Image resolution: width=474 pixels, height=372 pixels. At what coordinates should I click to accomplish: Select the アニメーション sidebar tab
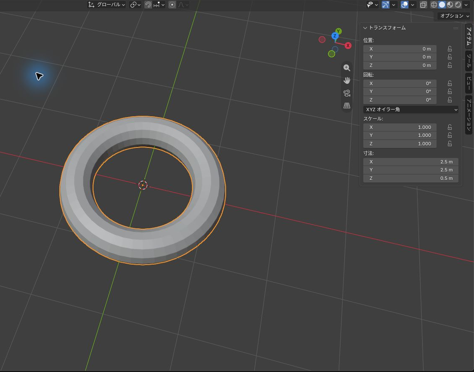point(469,115)
